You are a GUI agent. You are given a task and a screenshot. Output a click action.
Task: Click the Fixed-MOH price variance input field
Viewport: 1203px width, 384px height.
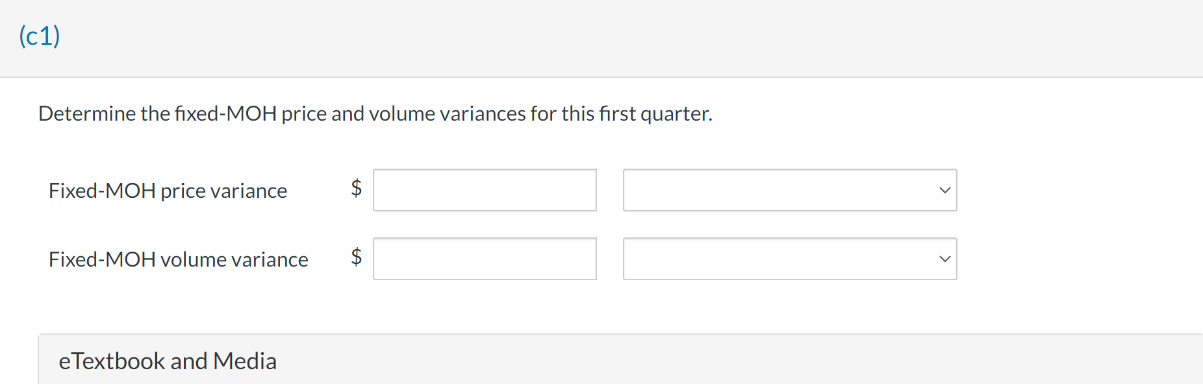pyautogui.click(x=485, y=190)
